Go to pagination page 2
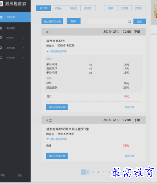Image resolution: width=157 pixels, height=184 pixels. [88, 172]
